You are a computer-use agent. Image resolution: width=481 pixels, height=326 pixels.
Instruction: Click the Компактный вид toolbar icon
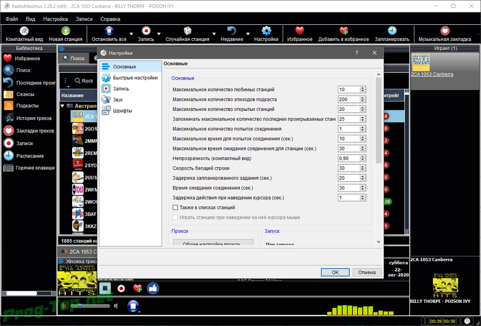pos(24,31)
